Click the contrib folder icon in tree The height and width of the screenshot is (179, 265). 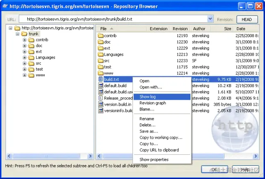31,40
